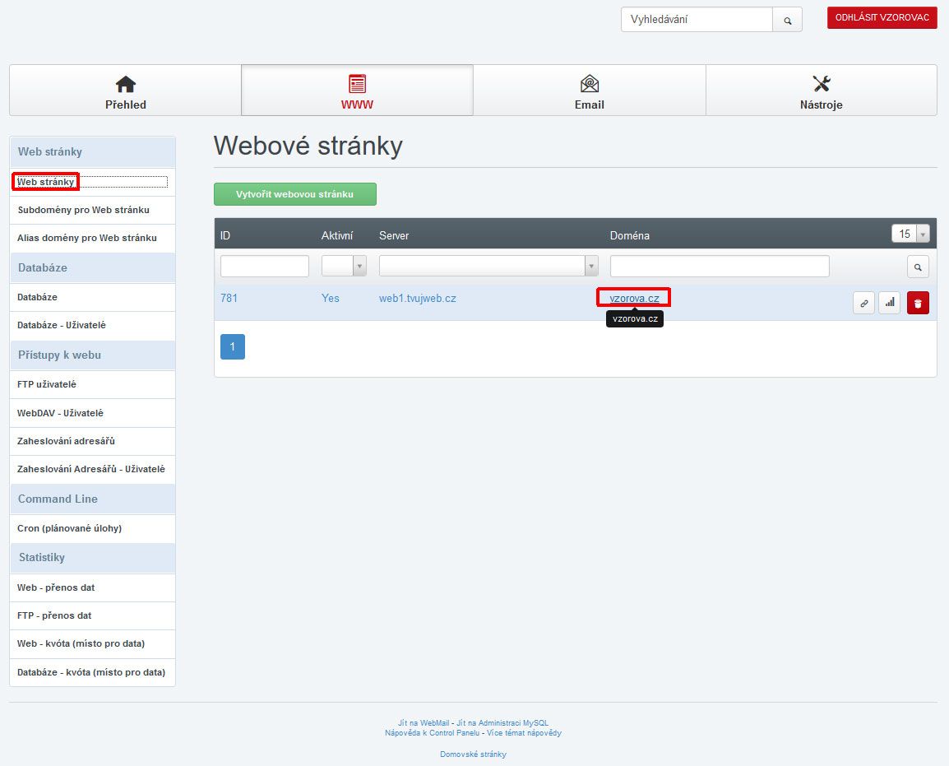Click in the Vyhledávání search field

pos(697,20)
